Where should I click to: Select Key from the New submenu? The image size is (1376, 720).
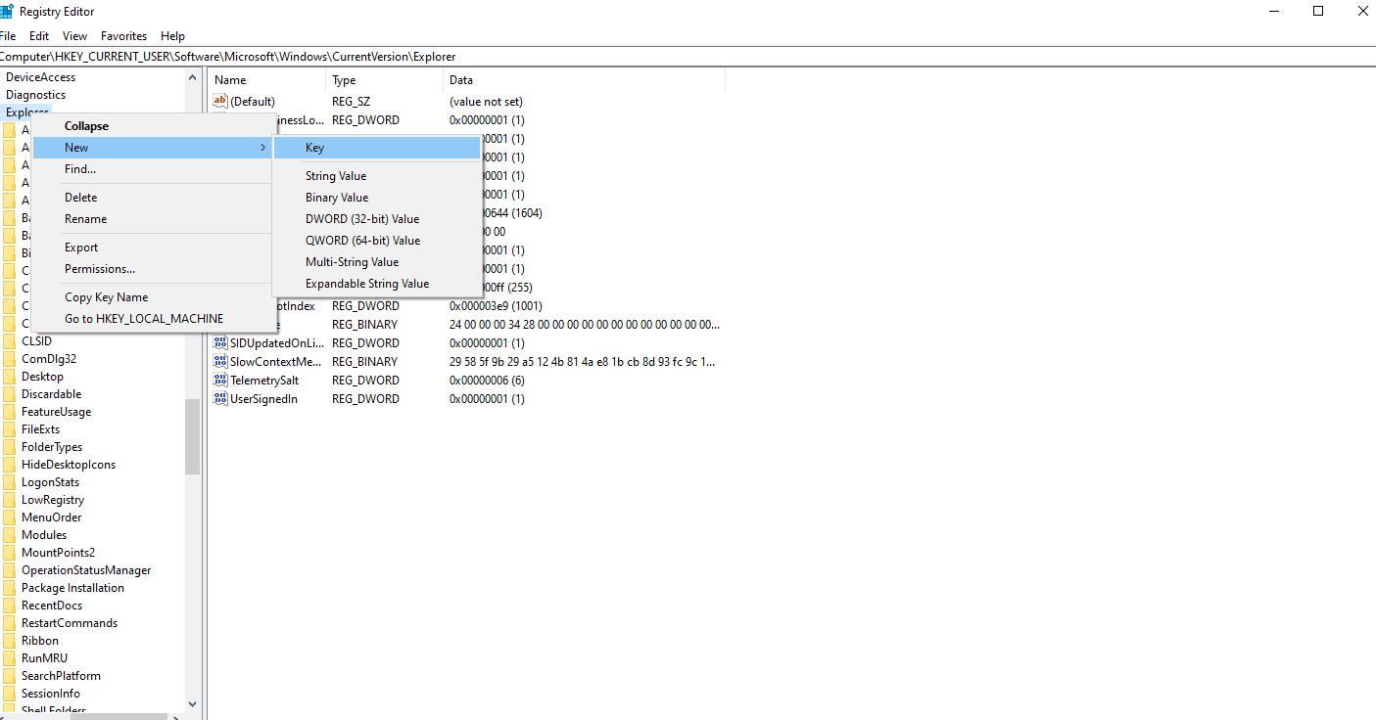tap(314, 147)
